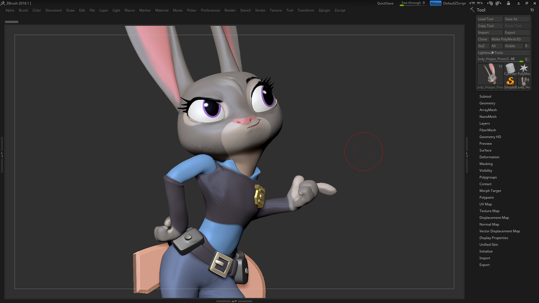Click the Save As button
Viewport: 539px width, 303px height.
point(517,19)
